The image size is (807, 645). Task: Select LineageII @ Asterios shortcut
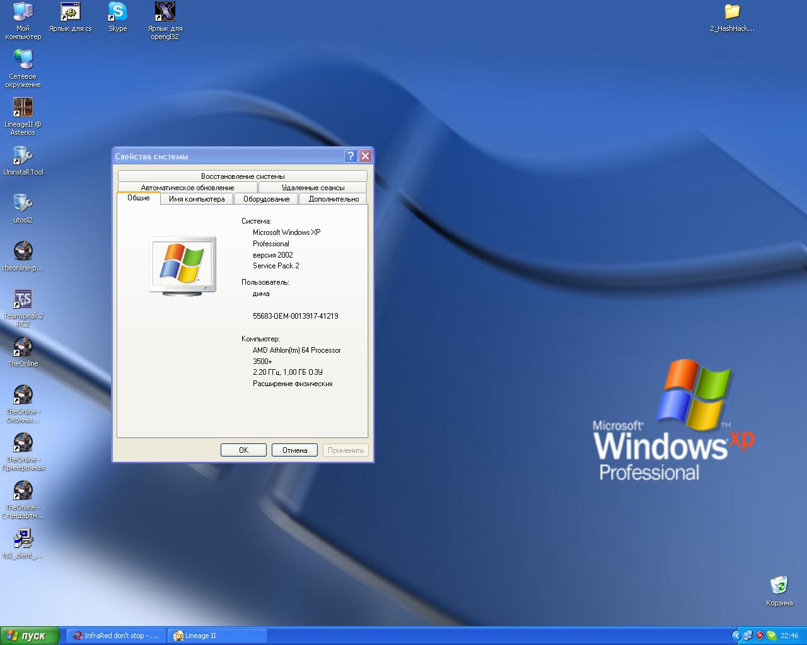coord(23,117)
